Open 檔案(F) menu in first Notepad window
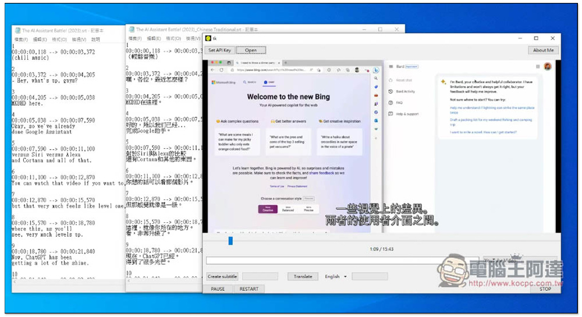The width and height of the screenshot is (582, 317). click(x=21, y=40)
